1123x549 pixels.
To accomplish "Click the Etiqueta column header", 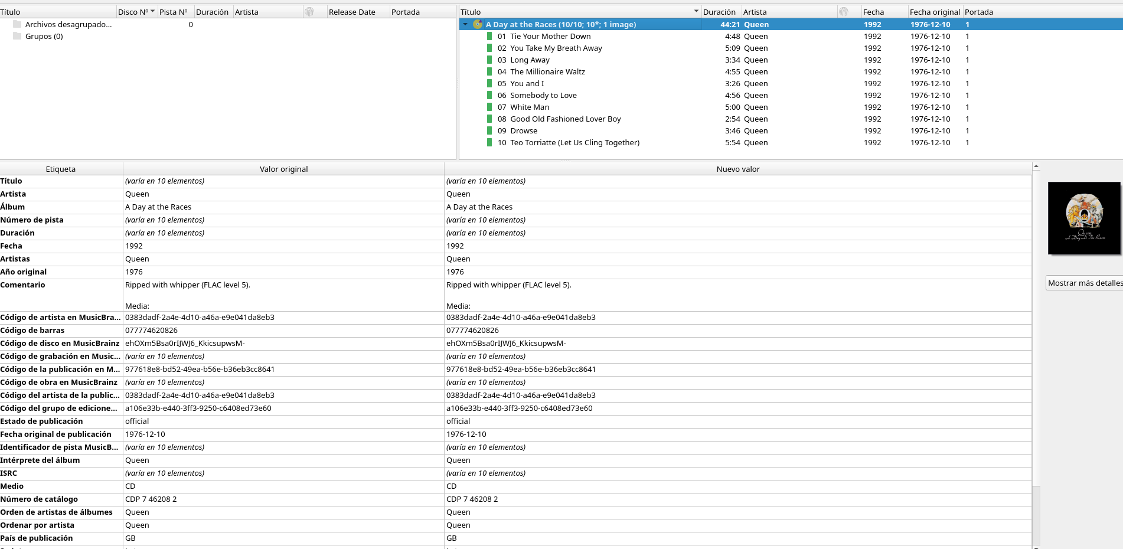I will click(61, 169).
